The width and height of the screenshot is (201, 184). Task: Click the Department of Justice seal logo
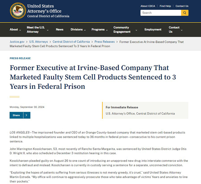18,11
